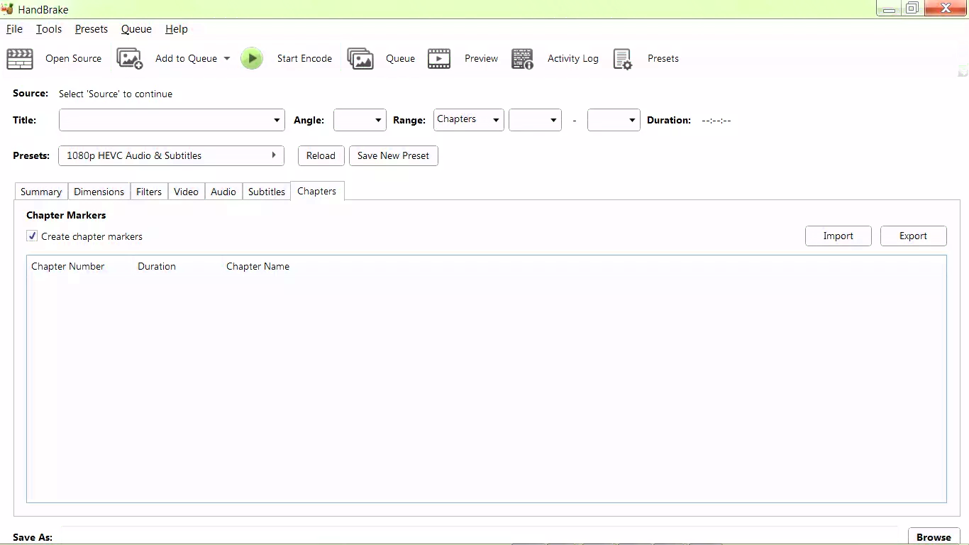969x545 pixels.
Task: Expand the 1080p HEVC preset selector
Action: 274,155
